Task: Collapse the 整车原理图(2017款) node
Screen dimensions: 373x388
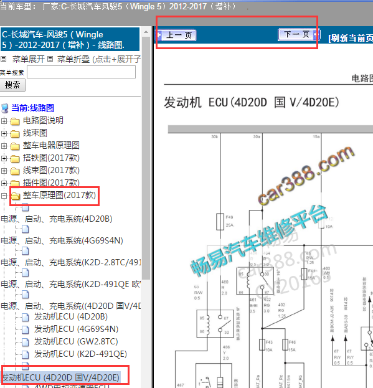Action: (4, 196)
